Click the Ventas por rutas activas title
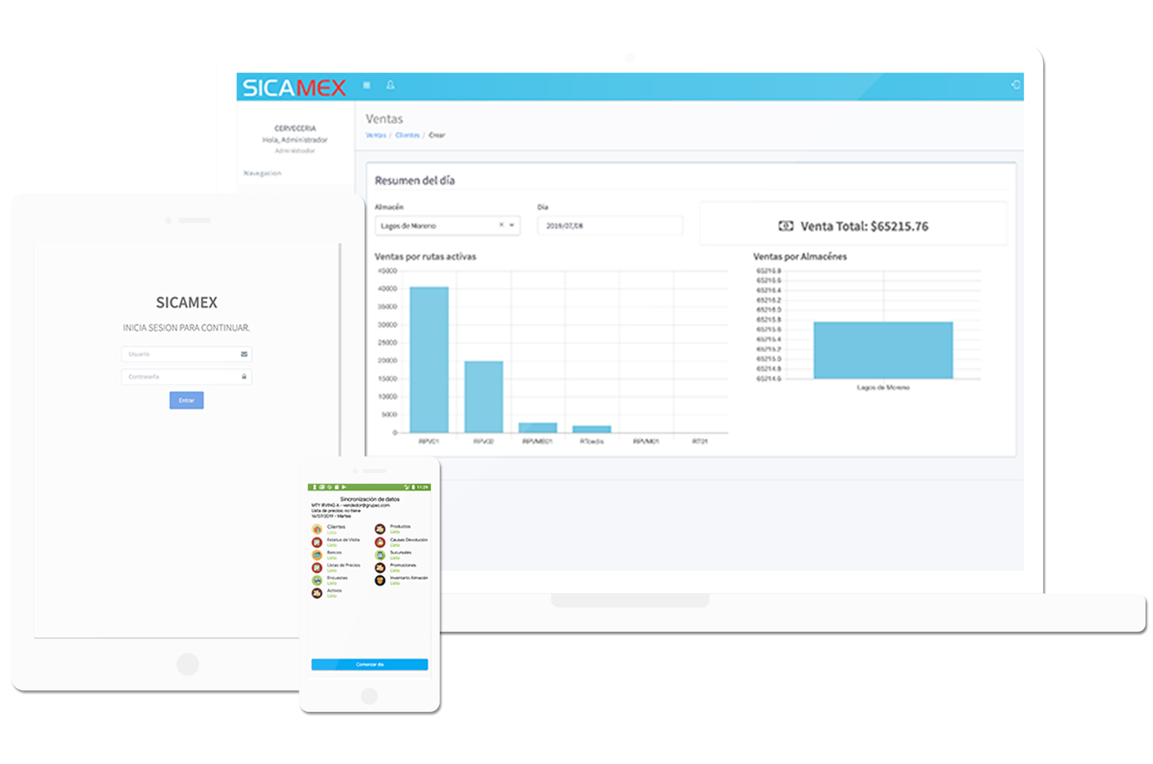The width and height of the screenshot is (1153, 764). click(425, 257)
